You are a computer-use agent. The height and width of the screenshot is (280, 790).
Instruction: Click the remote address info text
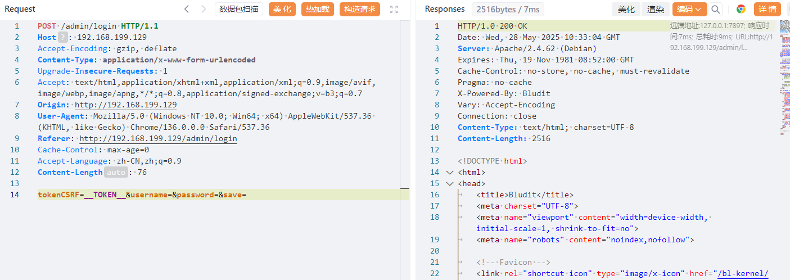722,37
